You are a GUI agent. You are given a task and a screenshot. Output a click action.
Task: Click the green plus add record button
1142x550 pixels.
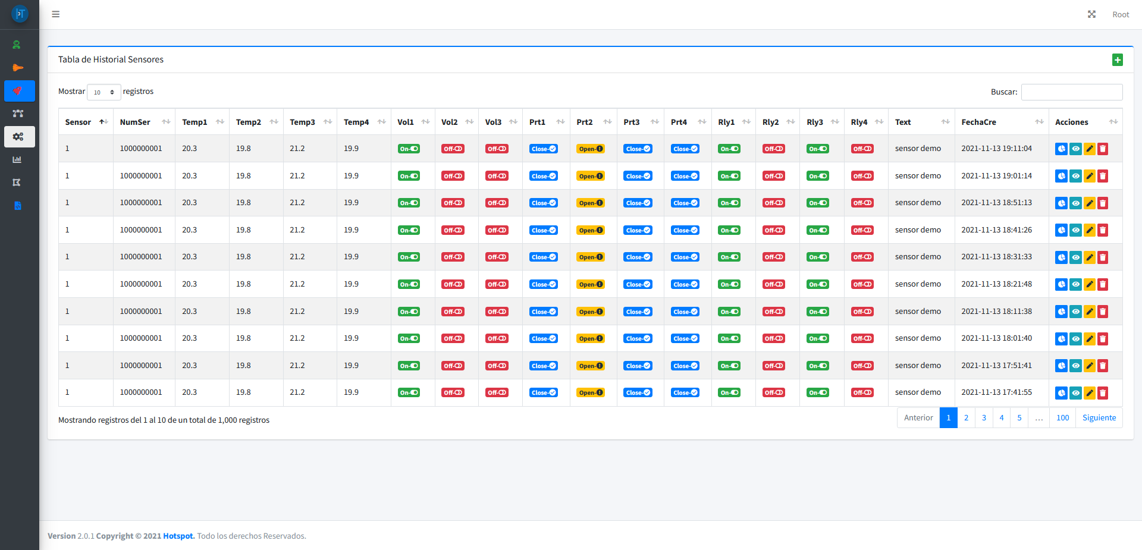1117,60
